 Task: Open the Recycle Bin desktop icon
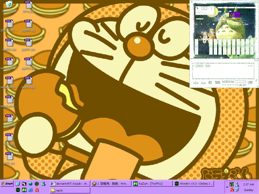pos(9,7)
